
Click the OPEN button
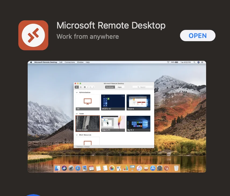click(x=197, y=36)
